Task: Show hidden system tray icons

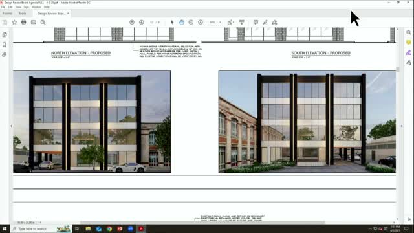Action: click(x=370, y=229)
